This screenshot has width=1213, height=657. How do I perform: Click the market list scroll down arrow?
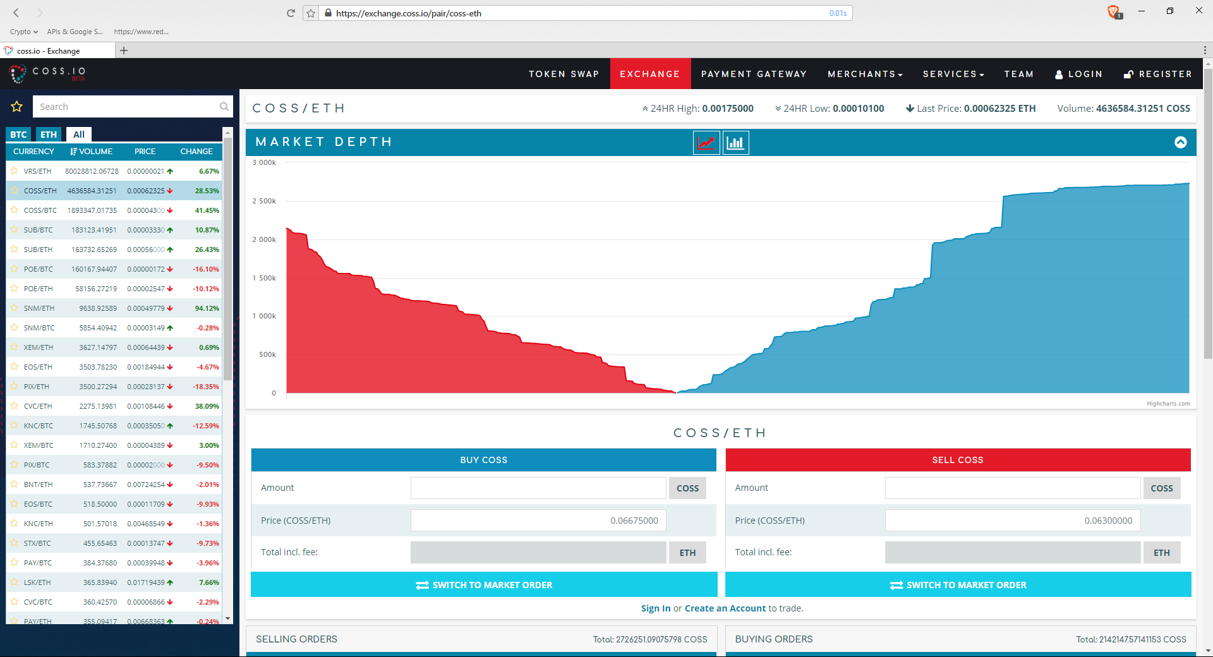[227, 618]
